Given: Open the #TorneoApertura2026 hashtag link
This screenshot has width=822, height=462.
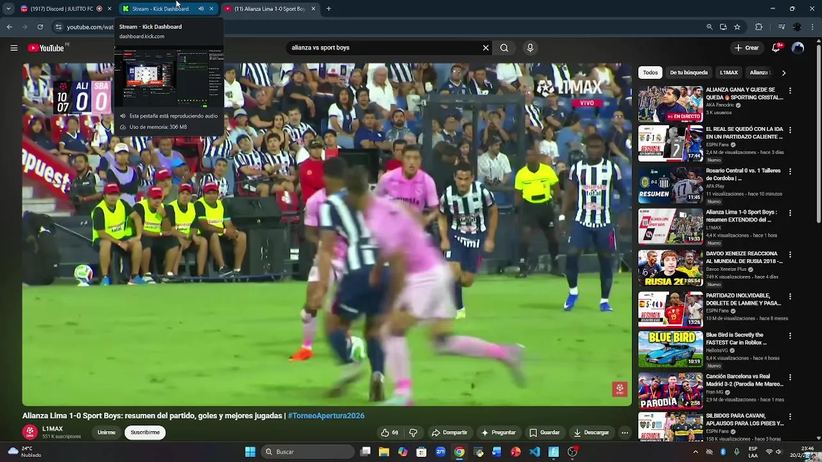Looking at the screenshot, I should point(326,416).
